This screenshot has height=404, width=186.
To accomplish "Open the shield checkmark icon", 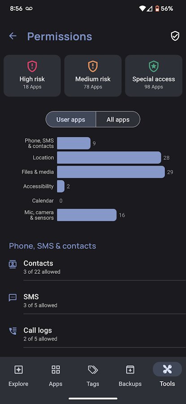I will point(175,36).
